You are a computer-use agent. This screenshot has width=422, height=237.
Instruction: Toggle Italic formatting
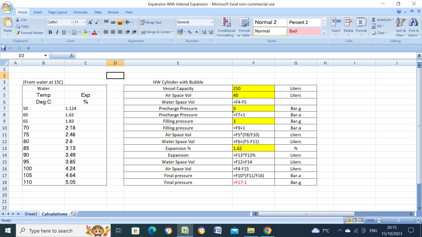(x=57, y=32)
